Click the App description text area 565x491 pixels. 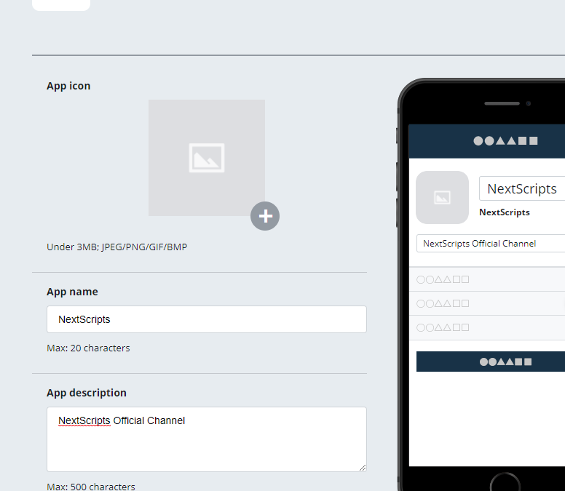click(x=207, y=439)
